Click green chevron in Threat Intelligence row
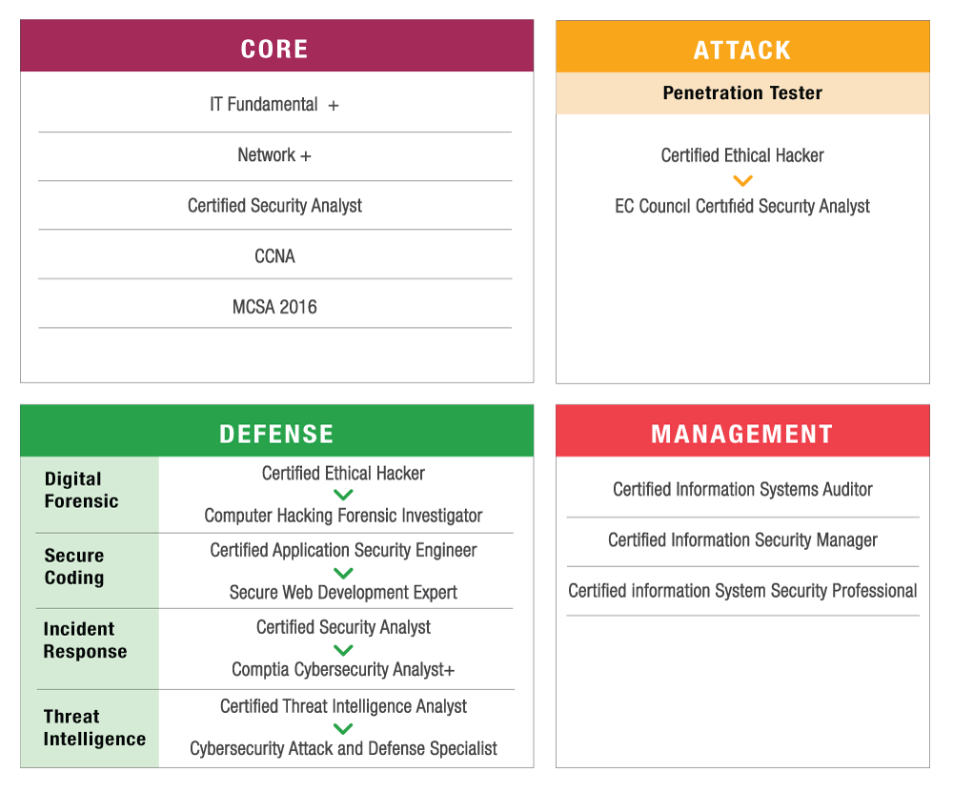953x793 pixels. click(343, 728)
